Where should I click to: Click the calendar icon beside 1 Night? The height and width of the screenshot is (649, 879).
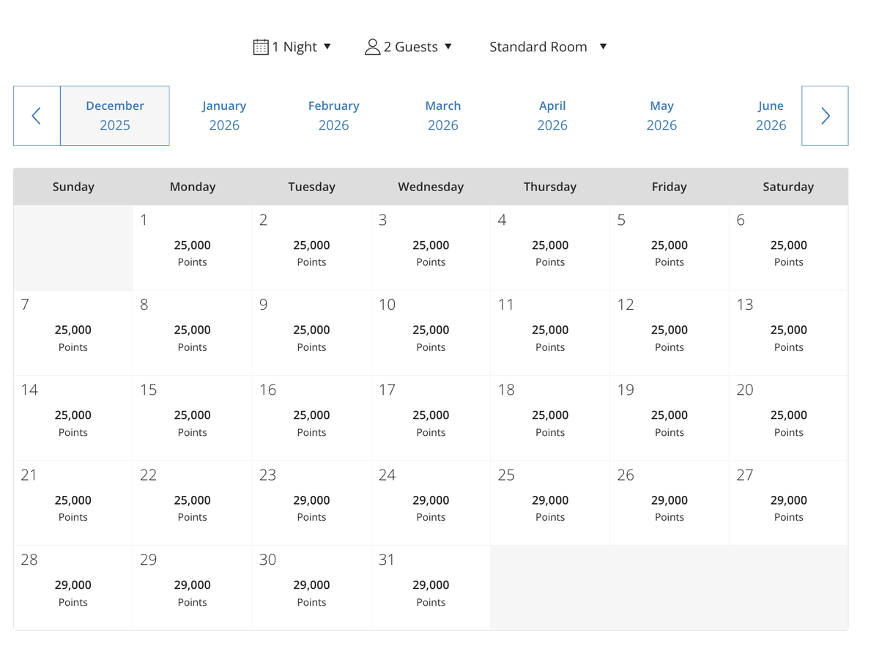click(261, 47)
